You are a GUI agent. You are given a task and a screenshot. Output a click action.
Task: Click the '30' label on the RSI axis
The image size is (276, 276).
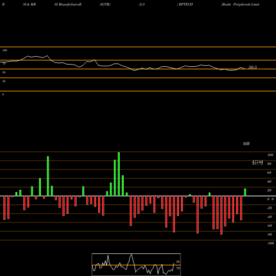pos(4,81)
